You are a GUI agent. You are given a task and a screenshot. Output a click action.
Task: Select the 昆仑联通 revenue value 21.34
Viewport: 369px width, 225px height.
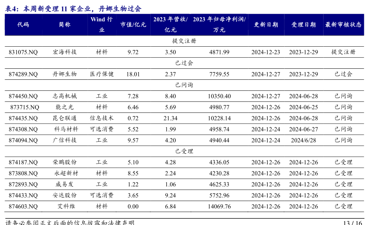[x=170, y=118]
